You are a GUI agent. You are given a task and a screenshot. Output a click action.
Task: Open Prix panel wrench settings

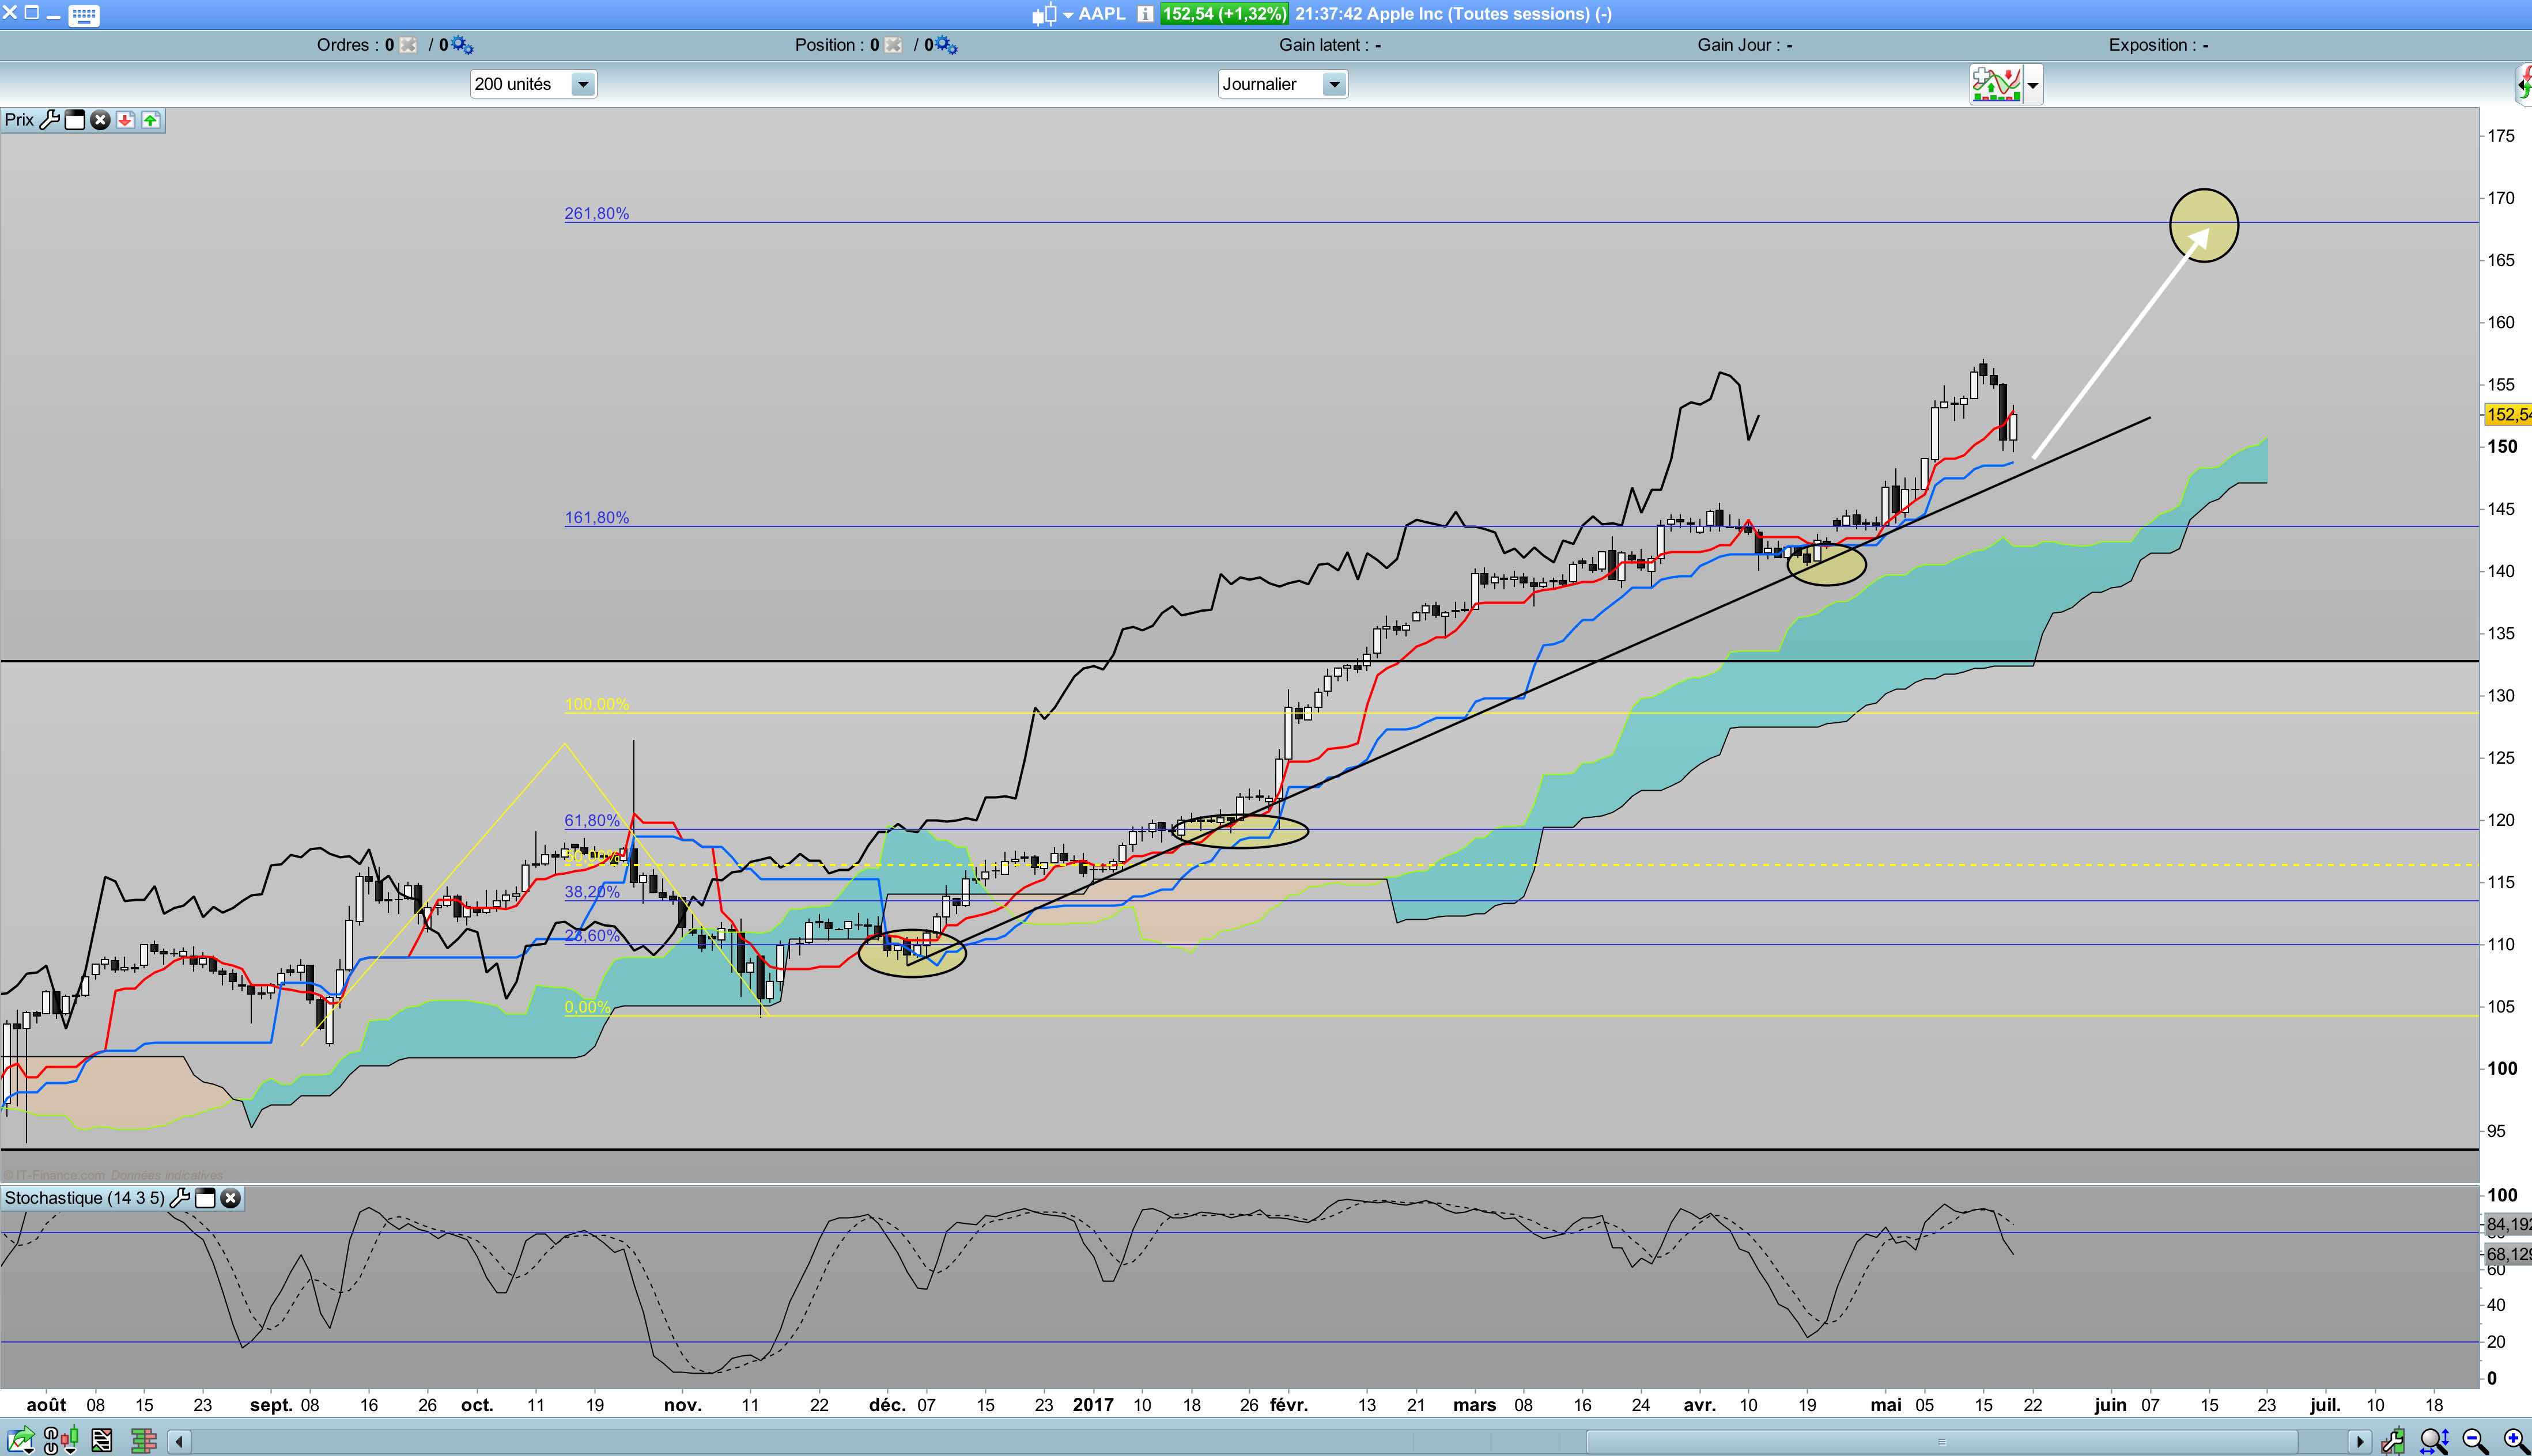coord(49,120)
